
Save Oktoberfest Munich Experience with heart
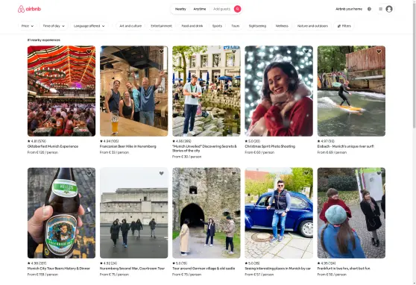89,51
